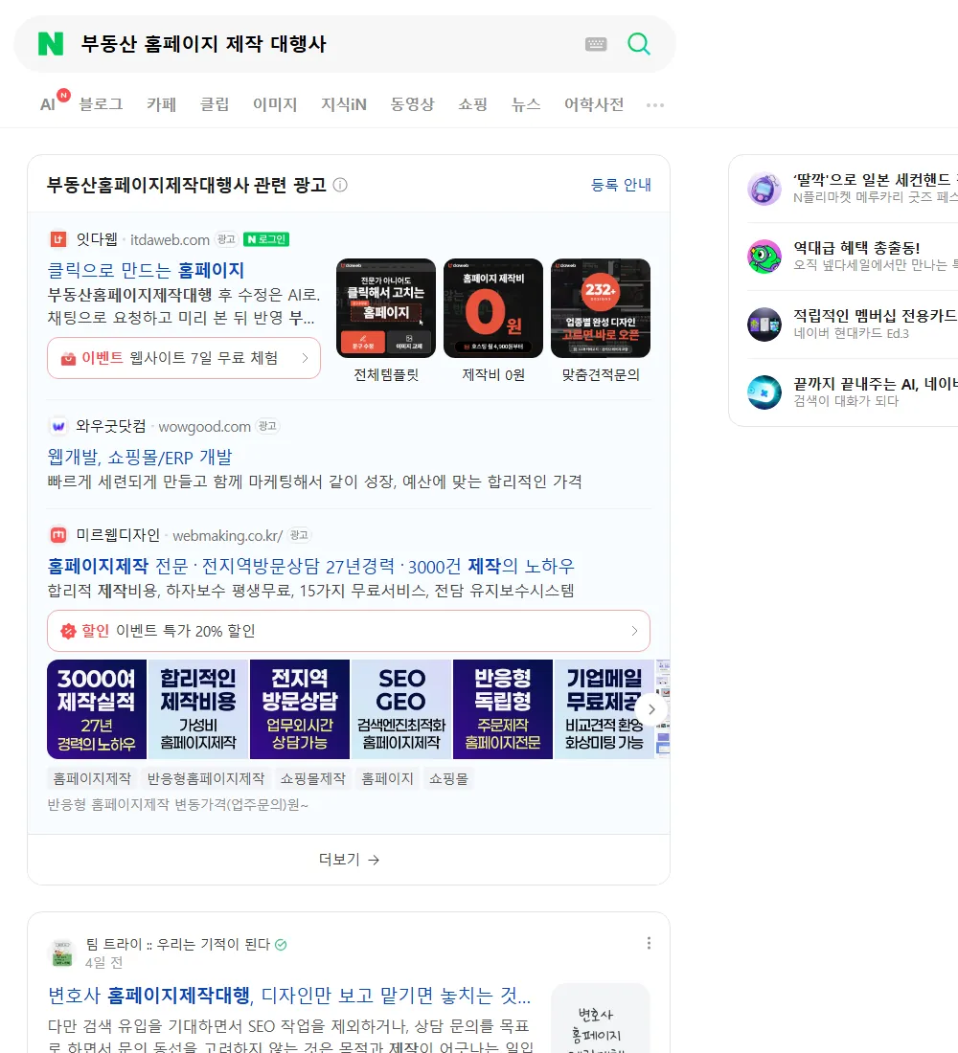The height and width of the screenshot is (1053, 958).
Task: Switch to the 클립 tab
Action: (215, 104)
